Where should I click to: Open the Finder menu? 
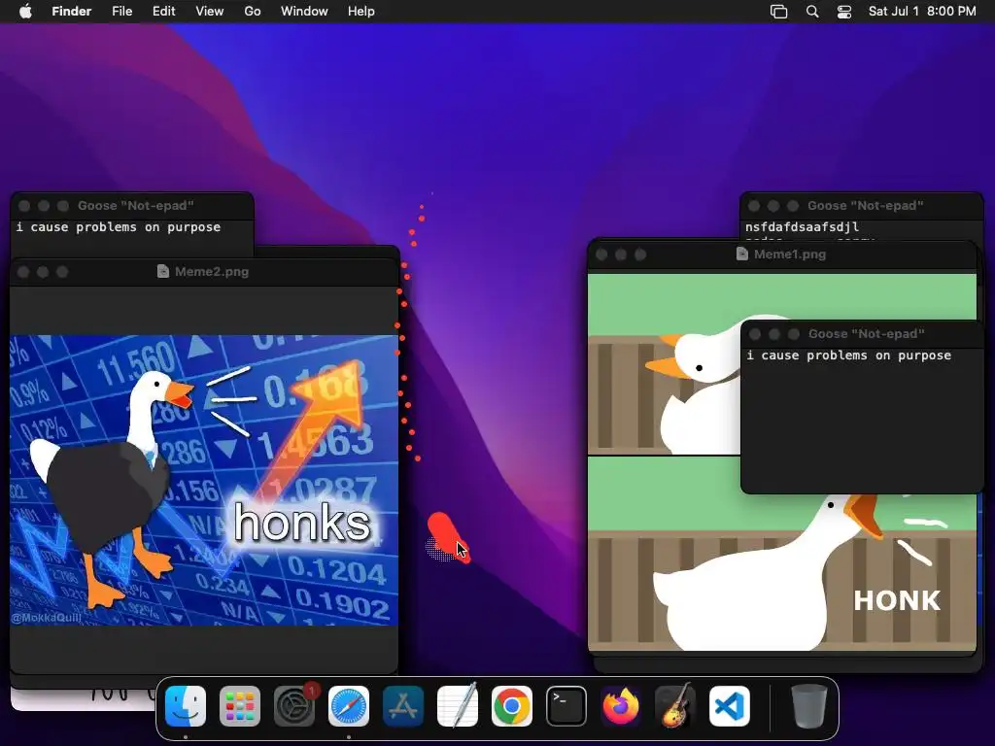click(x=72, y=12)
